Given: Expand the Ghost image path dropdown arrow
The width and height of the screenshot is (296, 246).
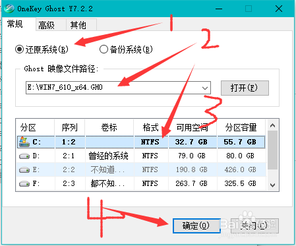Looking at the screenshot, I should (205, 88).
